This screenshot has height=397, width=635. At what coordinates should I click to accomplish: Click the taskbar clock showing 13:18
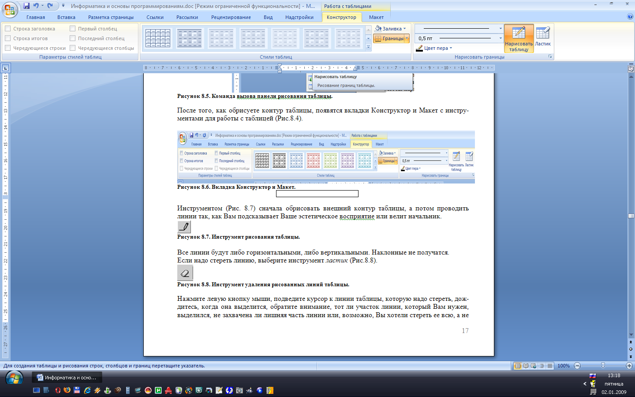(x=614, y=375)
